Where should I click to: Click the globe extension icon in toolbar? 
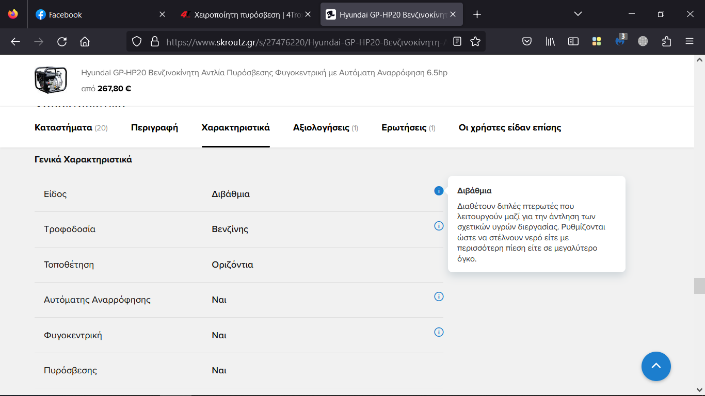tap(643, 41)
